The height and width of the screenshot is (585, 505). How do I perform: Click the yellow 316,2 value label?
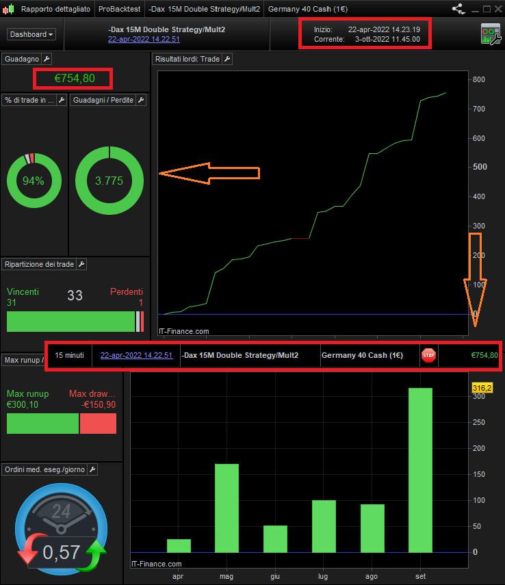tap(482, 388)
